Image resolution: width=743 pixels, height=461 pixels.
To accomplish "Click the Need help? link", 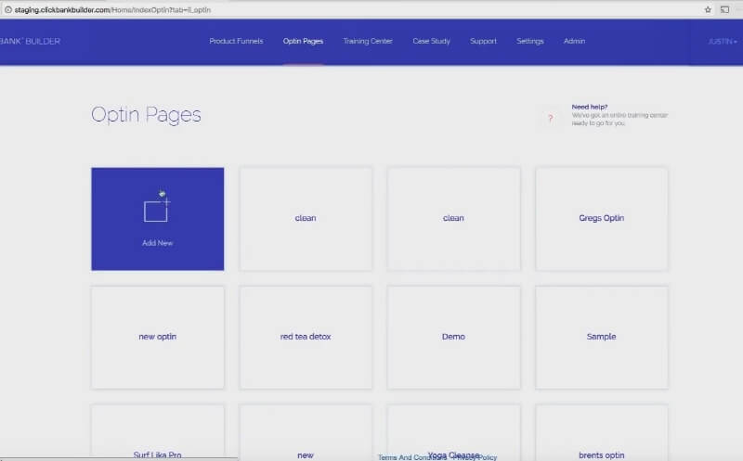I will pos(590,107).
